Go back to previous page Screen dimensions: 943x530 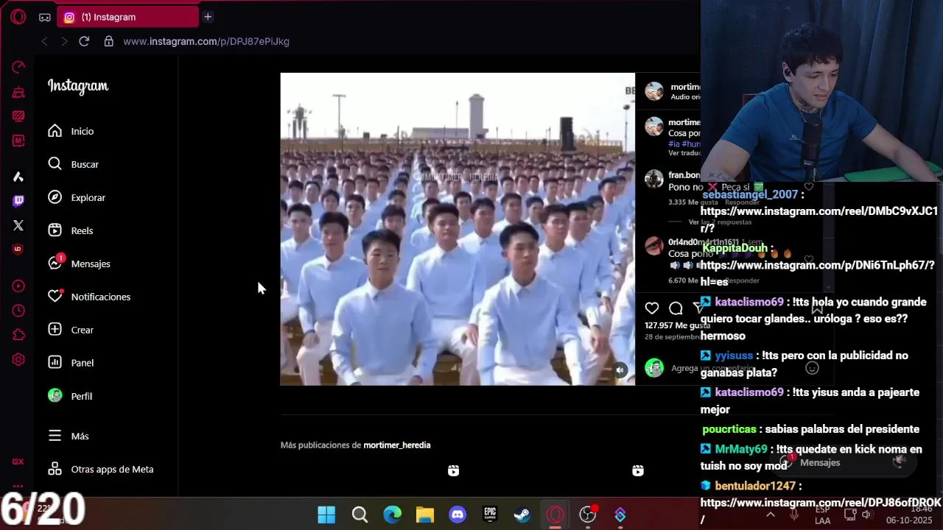pos(44,41)
